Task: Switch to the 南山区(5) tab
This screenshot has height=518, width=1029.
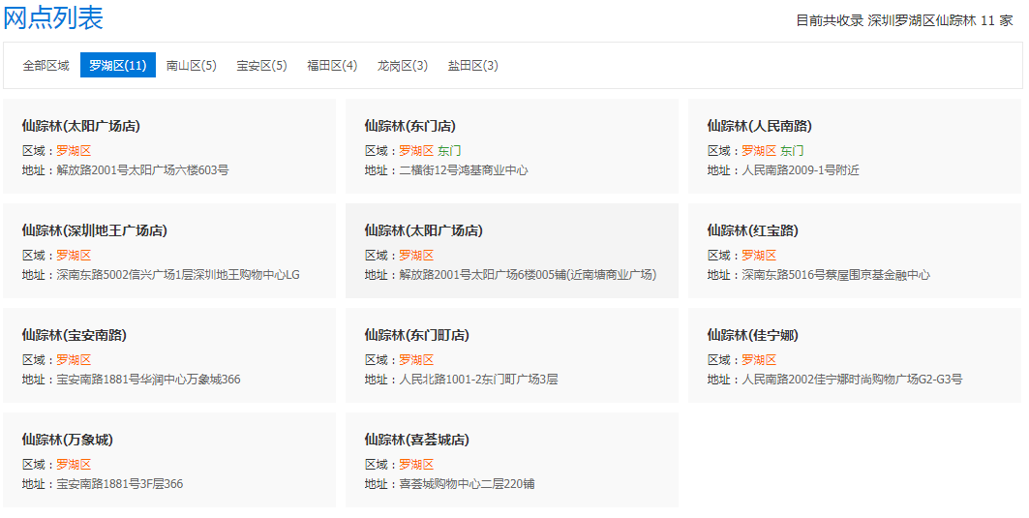Action: point(192,66)
